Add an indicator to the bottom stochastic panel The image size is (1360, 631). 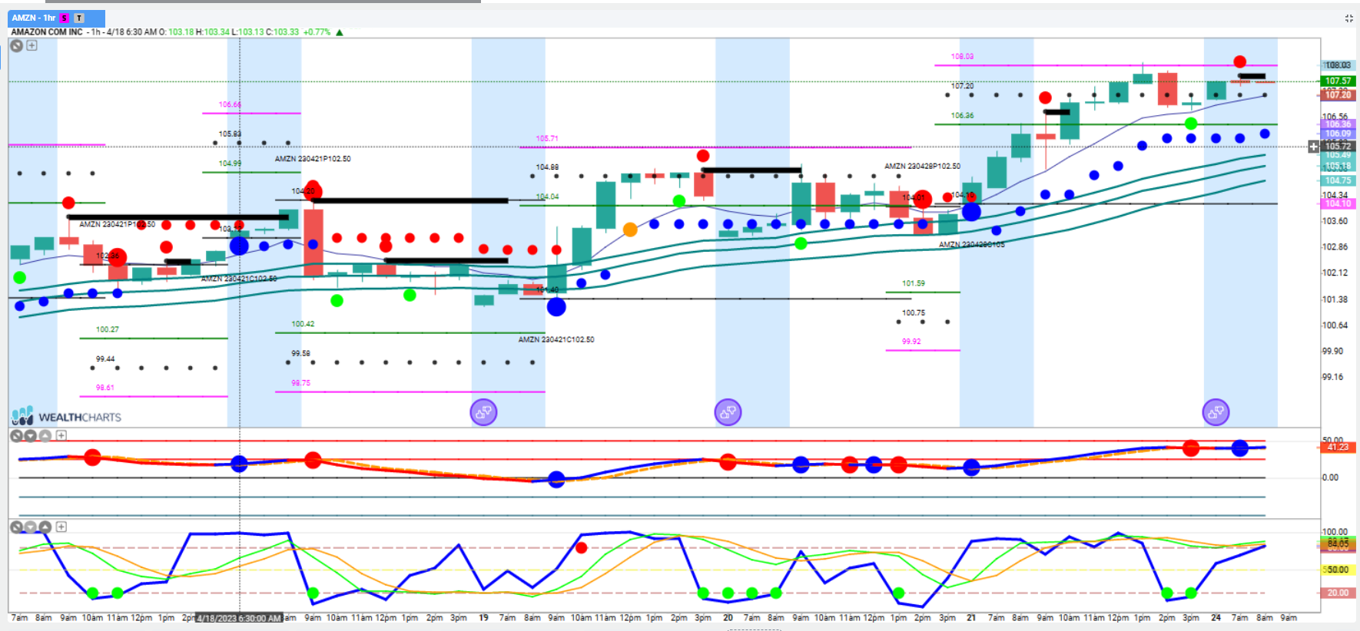[61, 527]
